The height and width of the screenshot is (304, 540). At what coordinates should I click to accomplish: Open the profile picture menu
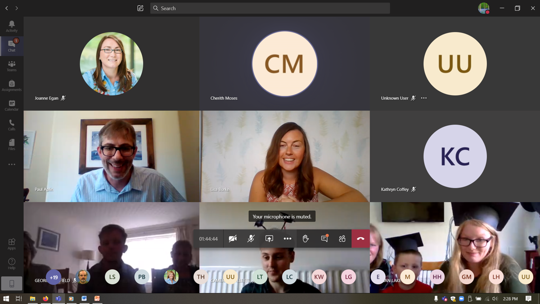(484, 8)
